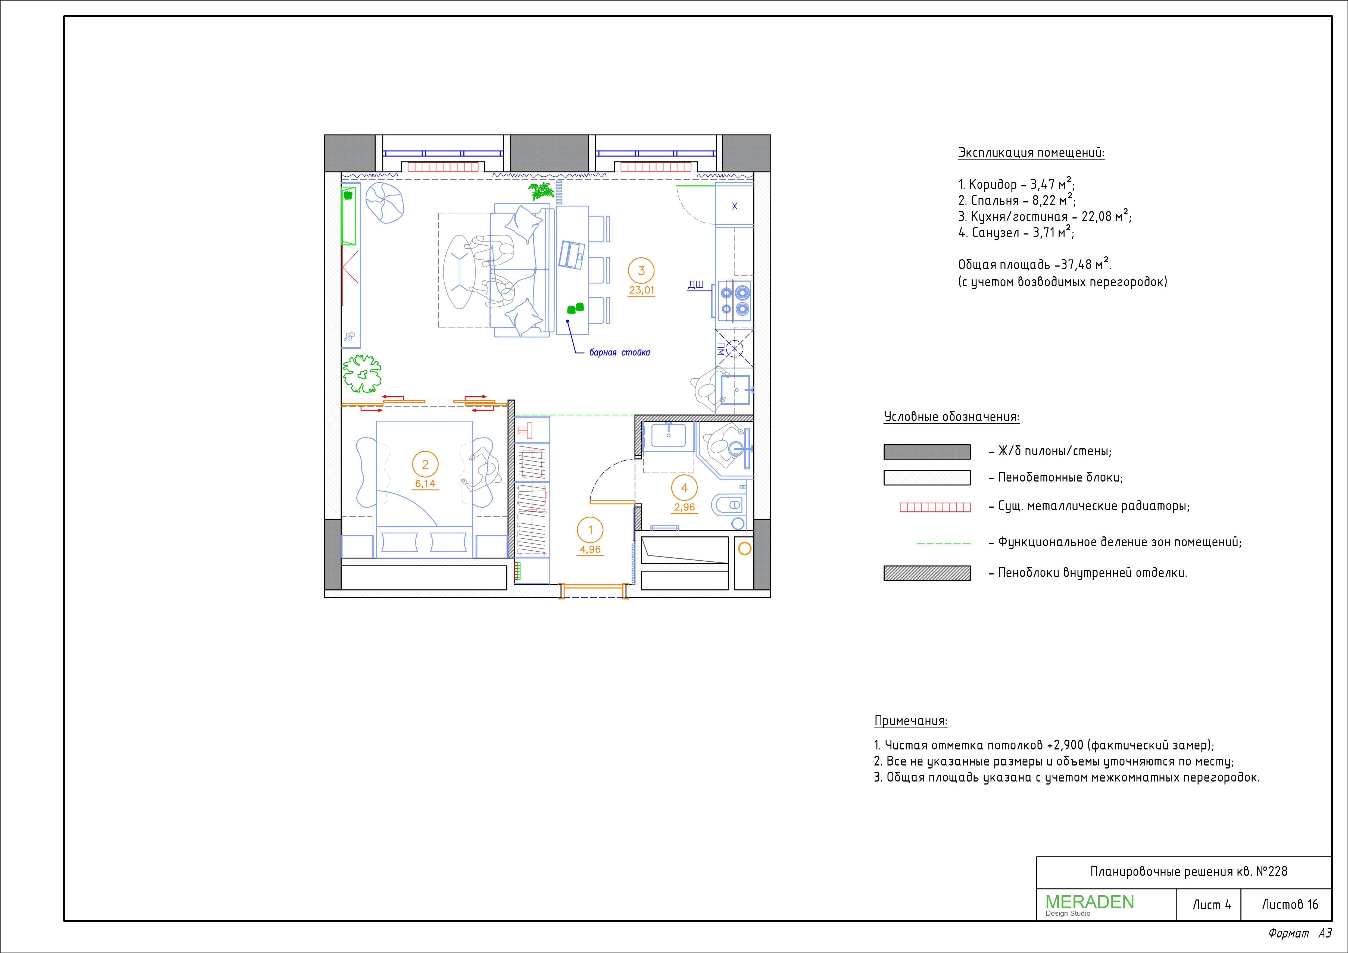Click the room number 3 circle marker

point(641,271)
